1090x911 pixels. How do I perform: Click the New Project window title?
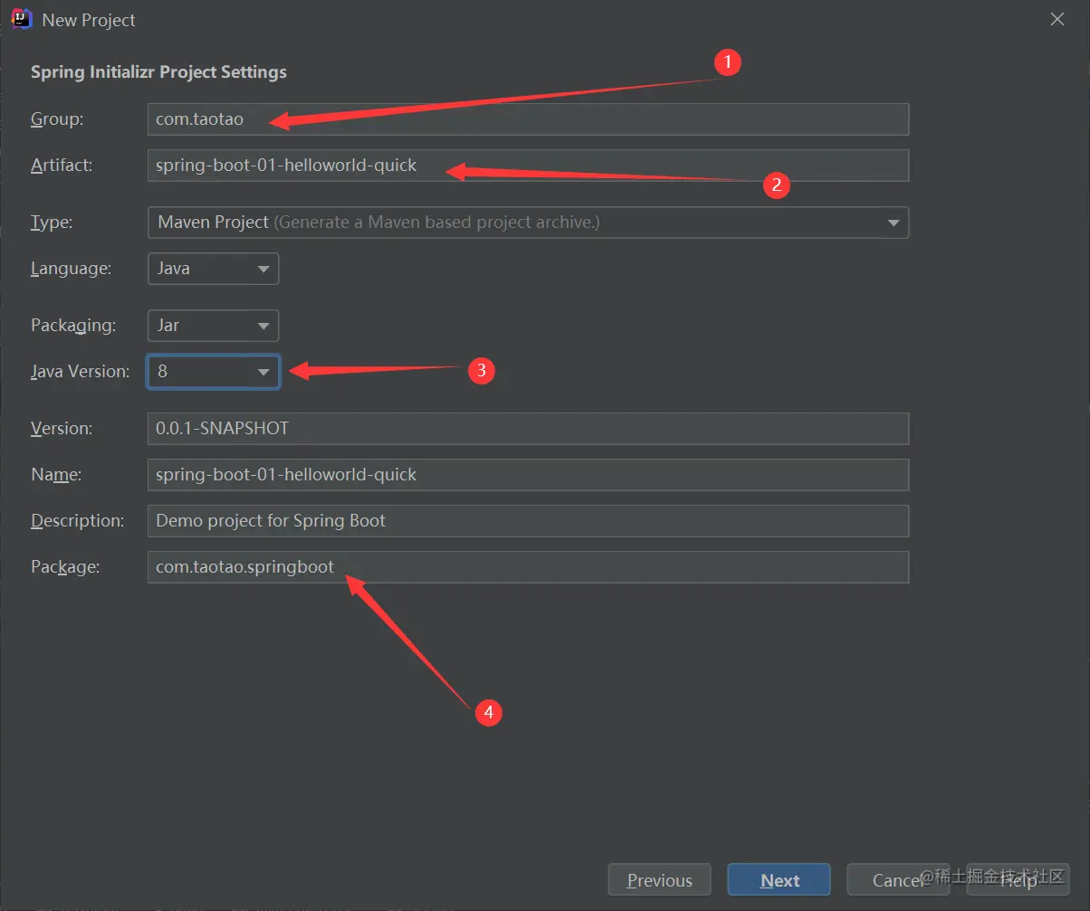point(89,20)
